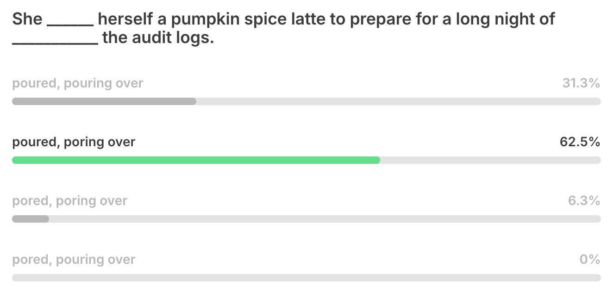Select the "pored, pouring over" answer option
Screen dimensions: 613x299
click(x=74, y=260)
